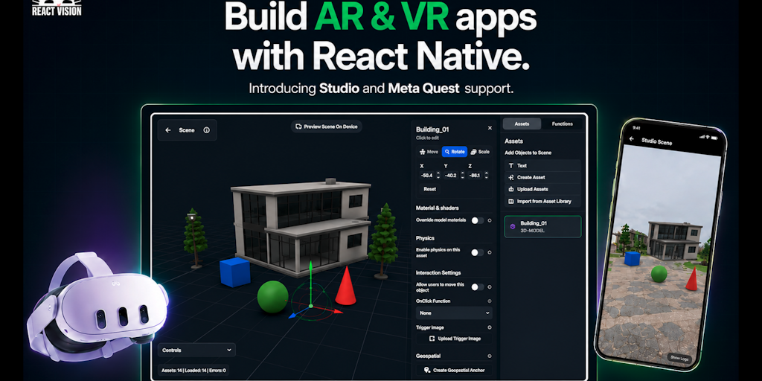Click info dot beside Allow users to move
Screen dimensions: 762x381
490,286
